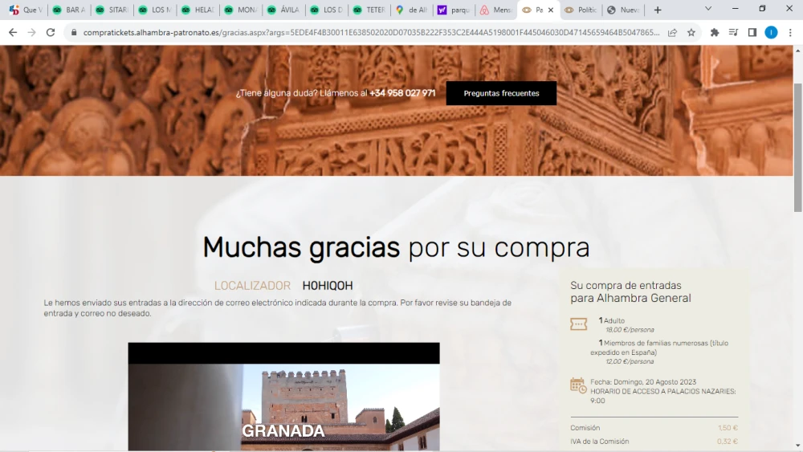Click the Preguntas frecuentes button

501,93
